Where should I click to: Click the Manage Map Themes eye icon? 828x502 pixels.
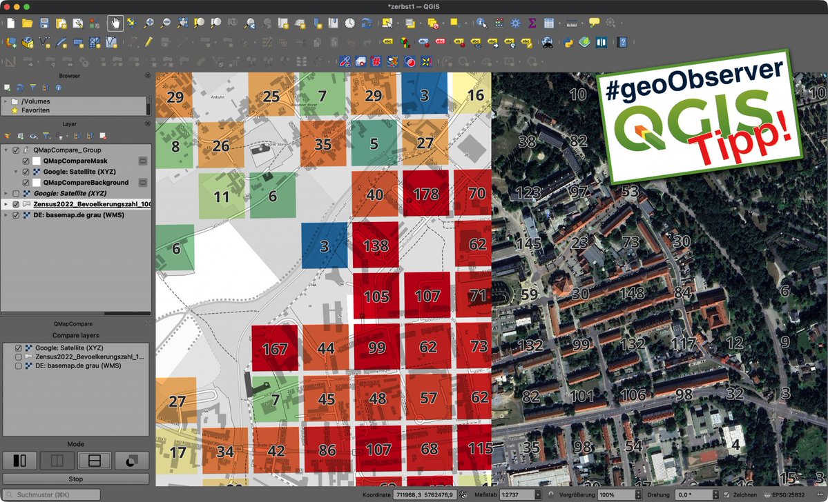tap(32, 135)
